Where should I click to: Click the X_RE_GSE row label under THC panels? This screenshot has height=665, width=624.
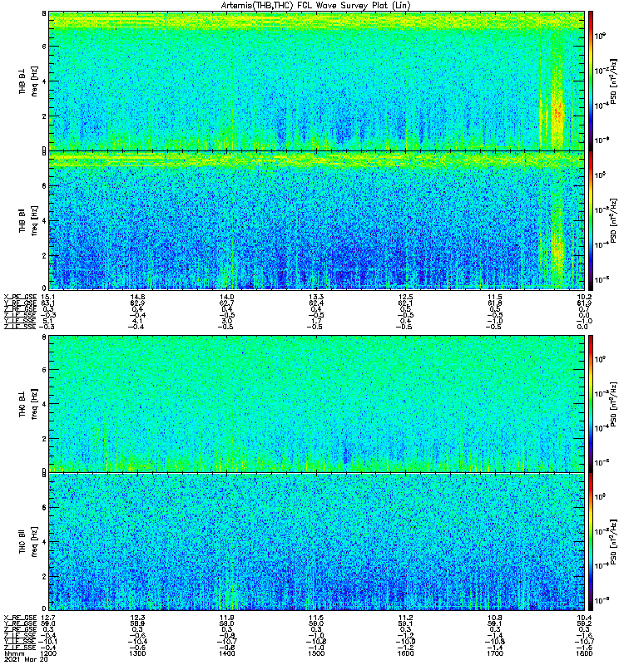(20, 618)
